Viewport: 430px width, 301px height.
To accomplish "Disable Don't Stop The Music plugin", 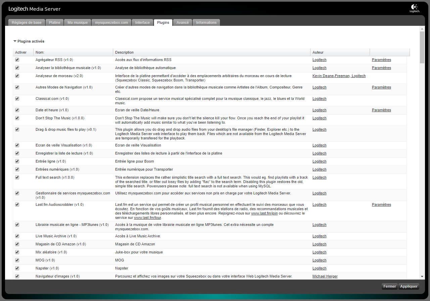I will pos(17,118).
